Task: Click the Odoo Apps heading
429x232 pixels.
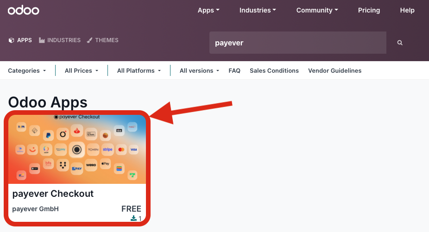Action: pos(48,102)
